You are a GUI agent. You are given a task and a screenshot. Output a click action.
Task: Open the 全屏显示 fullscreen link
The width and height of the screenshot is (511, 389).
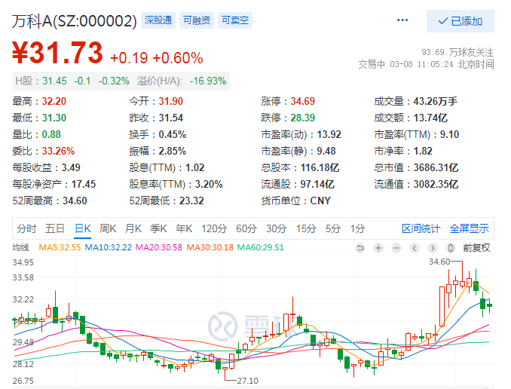(470, 228)
